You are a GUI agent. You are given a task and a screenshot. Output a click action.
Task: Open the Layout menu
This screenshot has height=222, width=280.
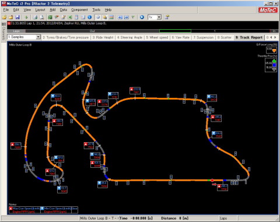tap(40, 10)
